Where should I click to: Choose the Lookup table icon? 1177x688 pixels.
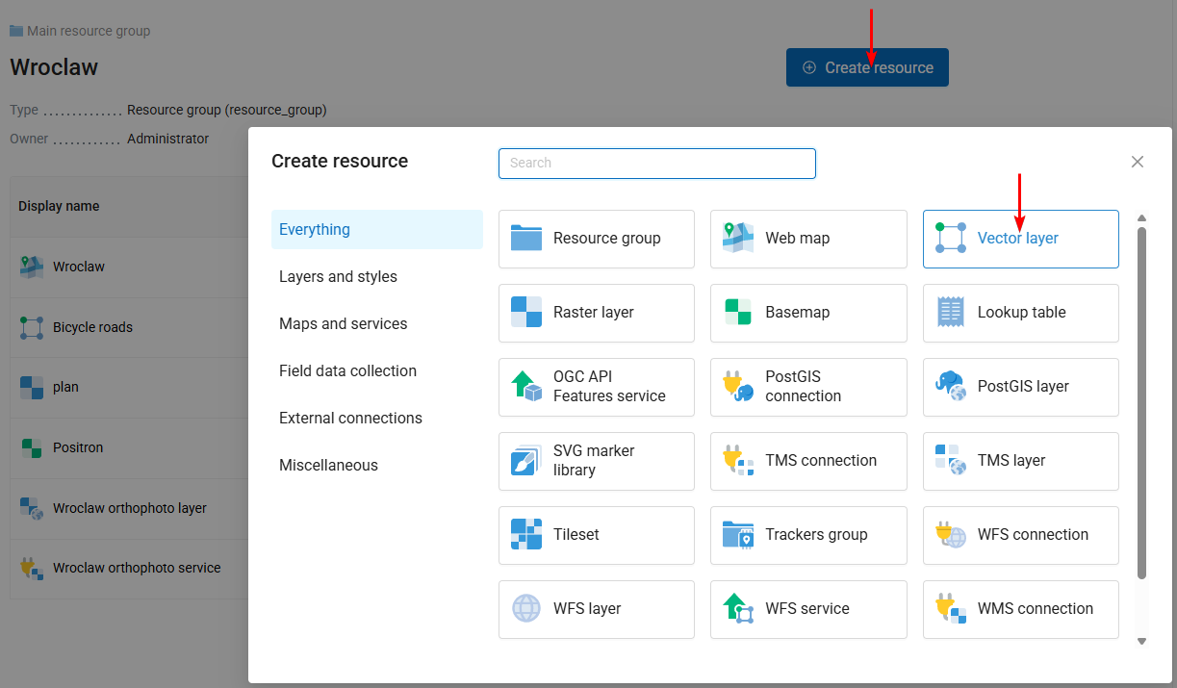point(950,312)
